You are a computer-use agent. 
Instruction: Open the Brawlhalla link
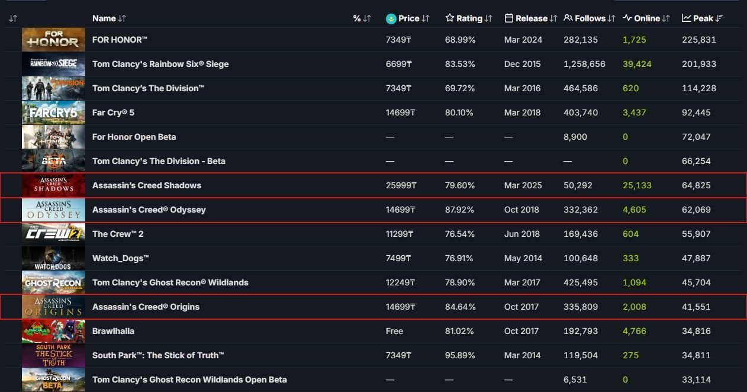click(113, 331)
